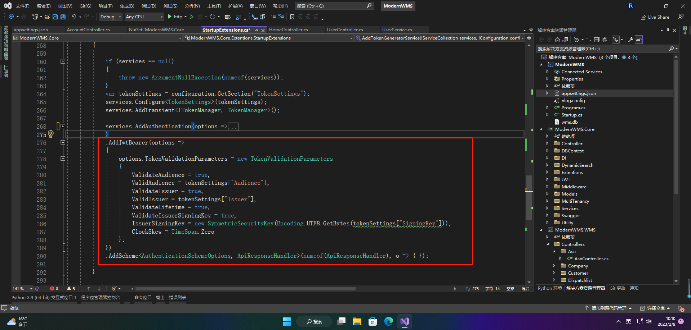Open file using the Open File icon
This screenshot has width=691, height=330.
[47, 17]
